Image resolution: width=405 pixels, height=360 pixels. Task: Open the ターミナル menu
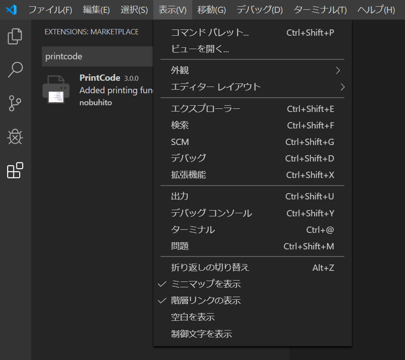(321, 9)
